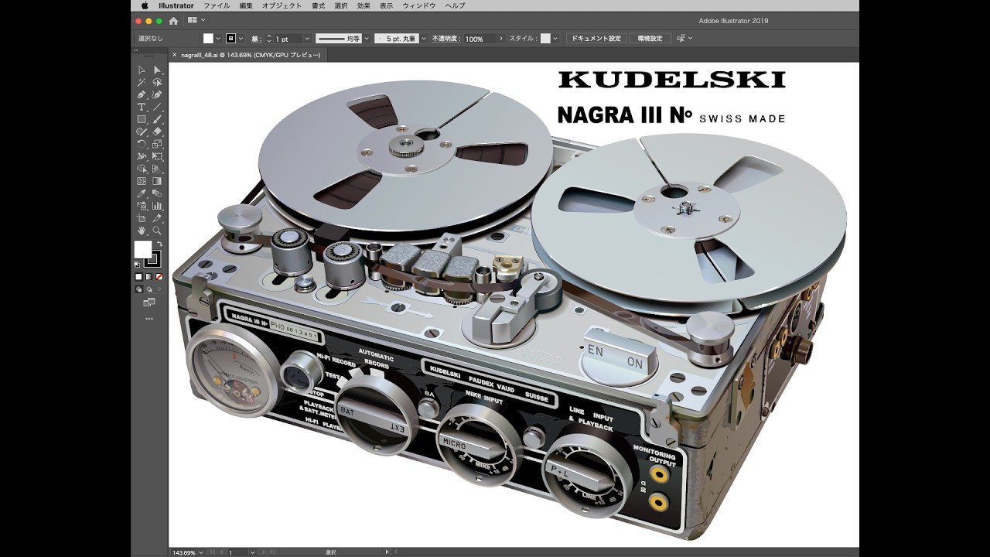Open the オブジェクト menu
Viewport: 990px width, 557px height.
282,5
